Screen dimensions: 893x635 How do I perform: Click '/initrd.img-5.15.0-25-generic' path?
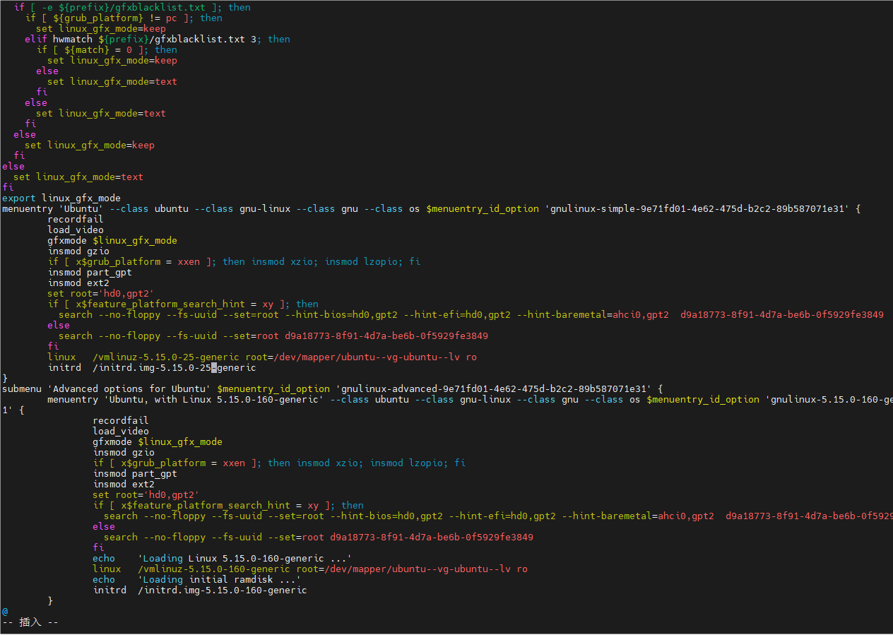pyautogui.click(x=175, y=367)
